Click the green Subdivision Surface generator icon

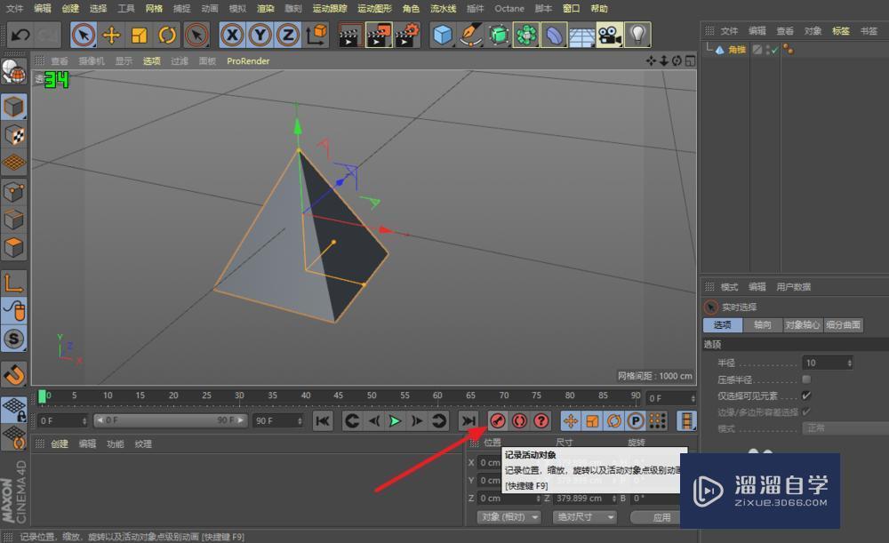coord(499,36)
